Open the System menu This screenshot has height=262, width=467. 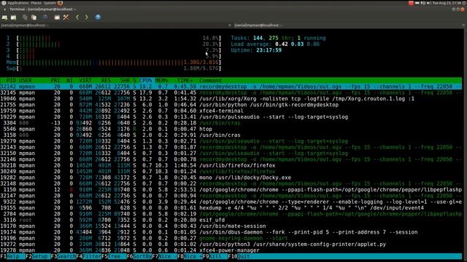pos(50,3)
